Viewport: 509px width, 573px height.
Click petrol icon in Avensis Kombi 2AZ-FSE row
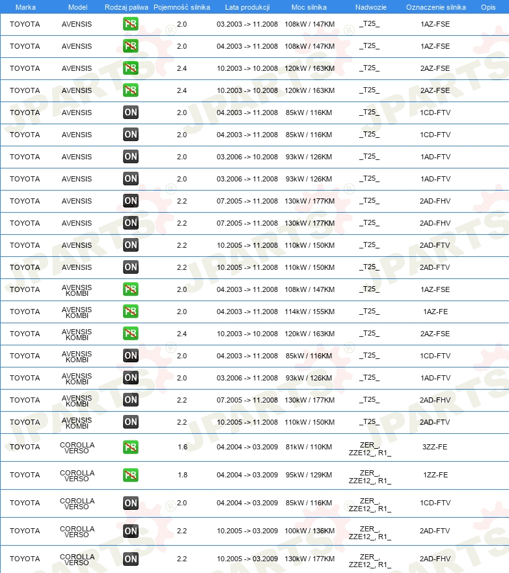point(131,333)
